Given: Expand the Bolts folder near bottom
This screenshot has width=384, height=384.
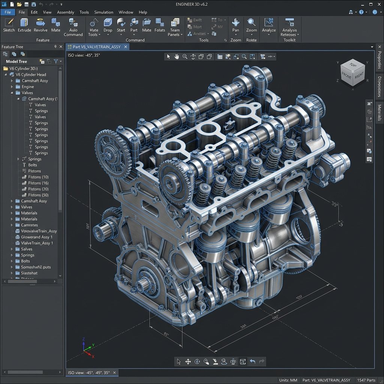Looking at the screenshot, I should (12, 261).
